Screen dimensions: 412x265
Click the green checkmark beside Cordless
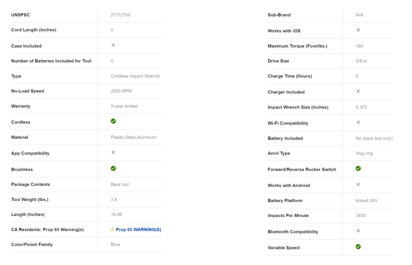(113, 121)
